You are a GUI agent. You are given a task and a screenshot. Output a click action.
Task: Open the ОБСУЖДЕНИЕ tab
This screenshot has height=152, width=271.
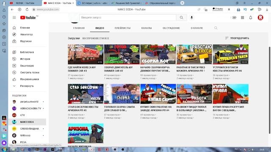(171, 28)
